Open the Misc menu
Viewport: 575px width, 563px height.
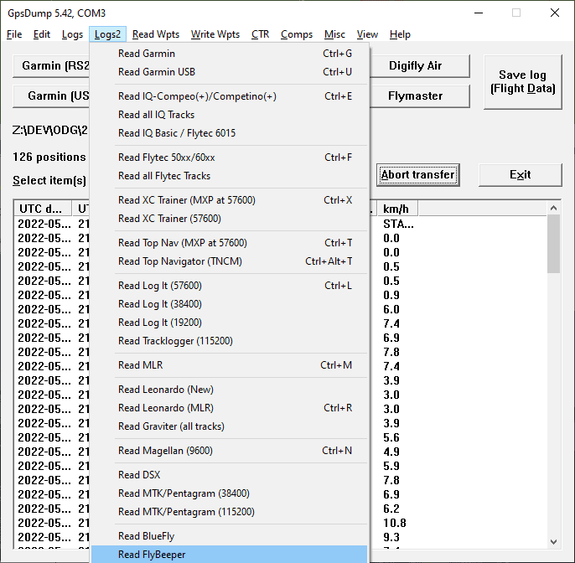(334, 34)
